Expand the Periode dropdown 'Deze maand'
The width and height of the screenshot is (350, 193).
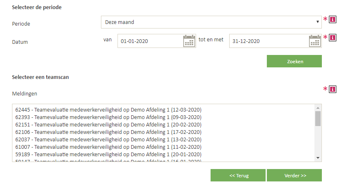click(x=211, y=22)
